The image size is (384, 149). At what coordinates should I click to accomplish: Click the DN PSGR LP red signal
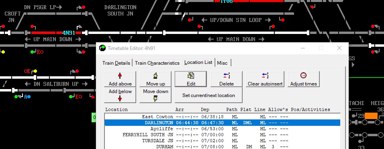(84, 7)
